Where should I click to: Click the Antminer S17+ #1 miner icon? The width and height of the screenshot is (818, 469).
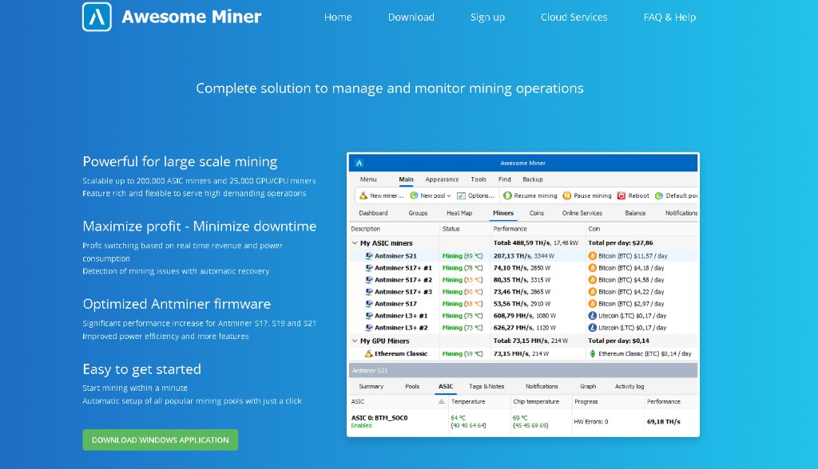point(369,268)
